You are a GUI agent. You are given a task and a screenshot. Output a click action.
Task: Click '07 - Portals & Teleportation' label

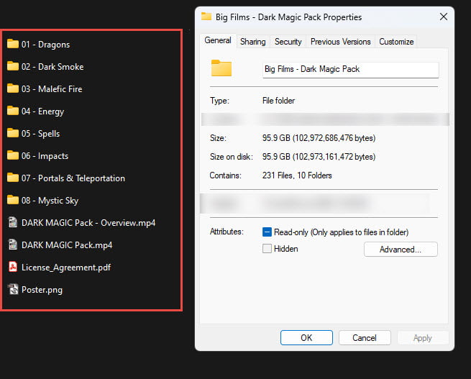pyautogui.click(x=73, y=178)
